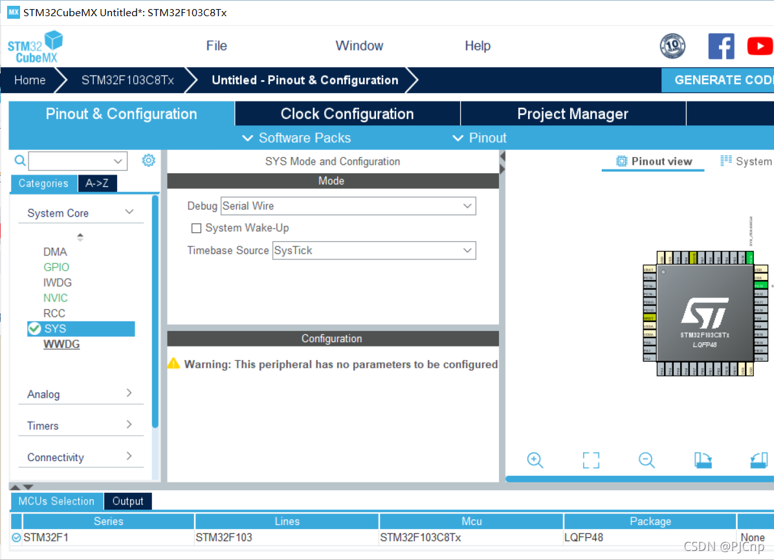Click the zoom in icon under the pinout
The width and height of the screenshot is (774, 560).
(535, 460)
